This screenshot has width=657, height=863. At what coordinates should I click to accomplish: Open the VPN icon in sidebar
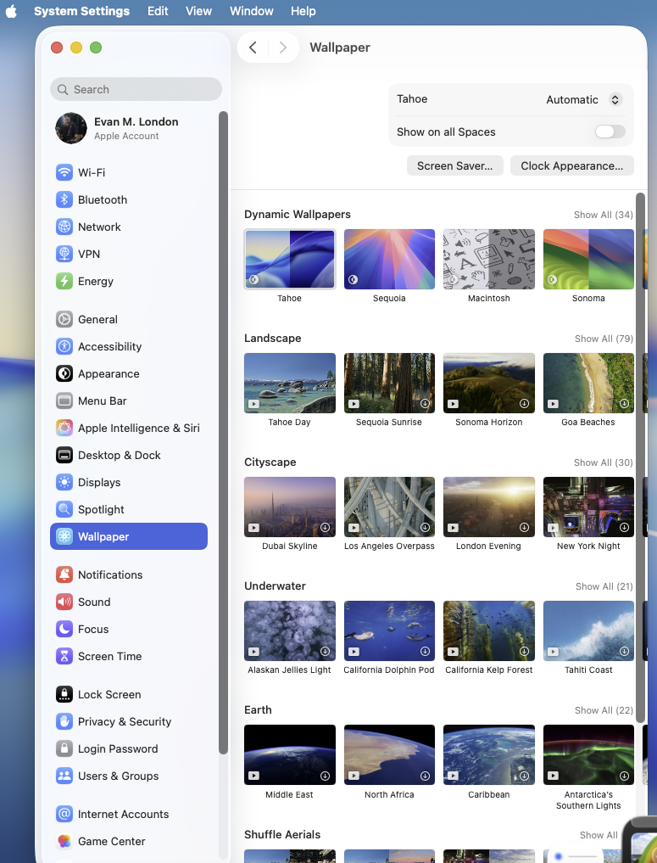click(64, 254)
